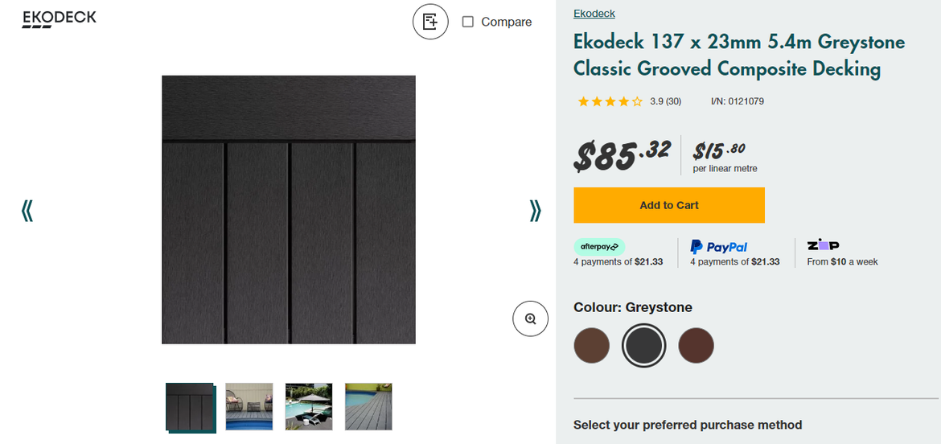Click the PayPal payment logo
The height and width of the screenshot is (444, 941).
(718, 247)
